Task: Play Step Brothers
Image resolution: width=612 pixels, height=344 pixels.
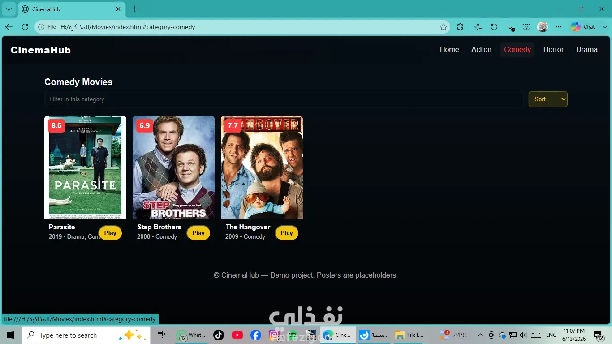Action: (x=198, y=233)
